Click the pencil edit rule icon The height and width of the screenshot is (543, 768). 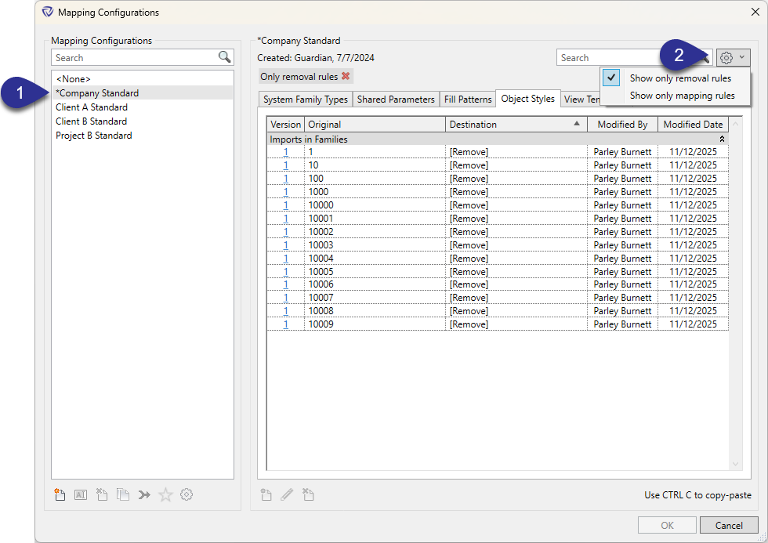pyautogui.click(x=287, y=495)
